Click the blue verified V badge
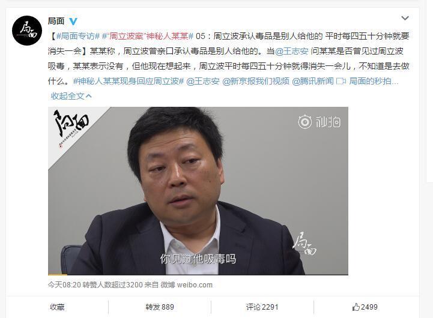Image resolution: width=433 pixels, height=318 pixels. (73, 21)
